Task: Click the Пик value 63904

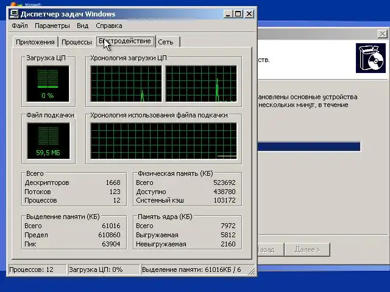Action: (x=111, y=244)
